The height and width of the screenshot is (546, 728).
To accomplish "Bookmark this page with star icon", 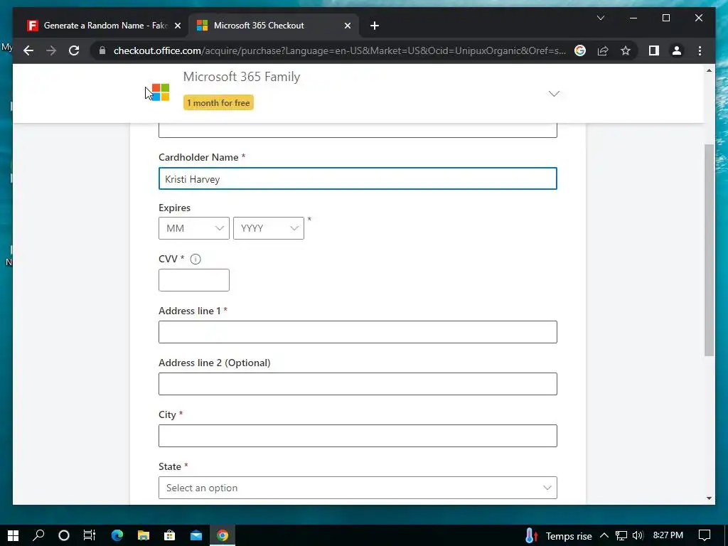I will [626, 50].
